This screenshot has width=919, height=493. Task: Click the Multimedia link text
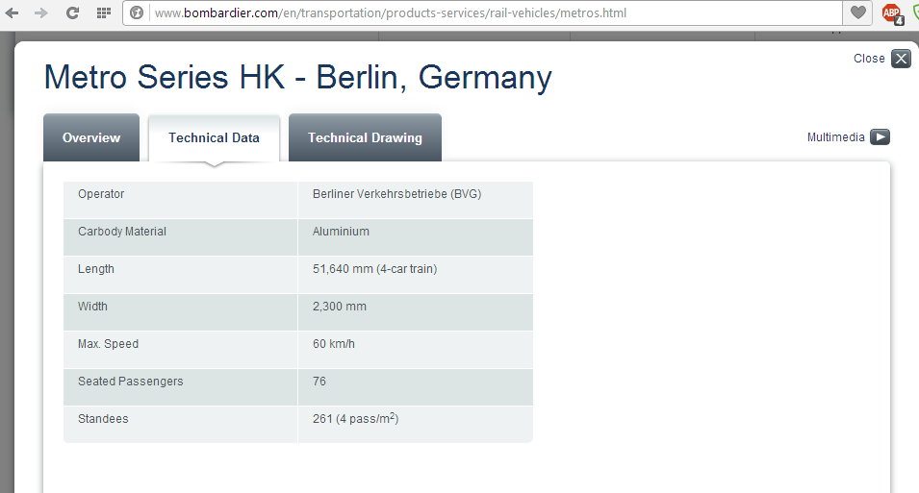tap(835, 137)
